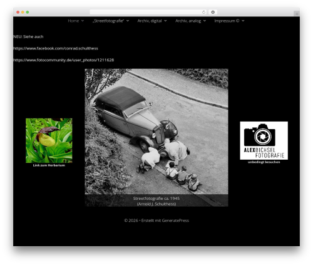
Task: Open the Impressum © menu item
Action: click(x=227, y=21)
